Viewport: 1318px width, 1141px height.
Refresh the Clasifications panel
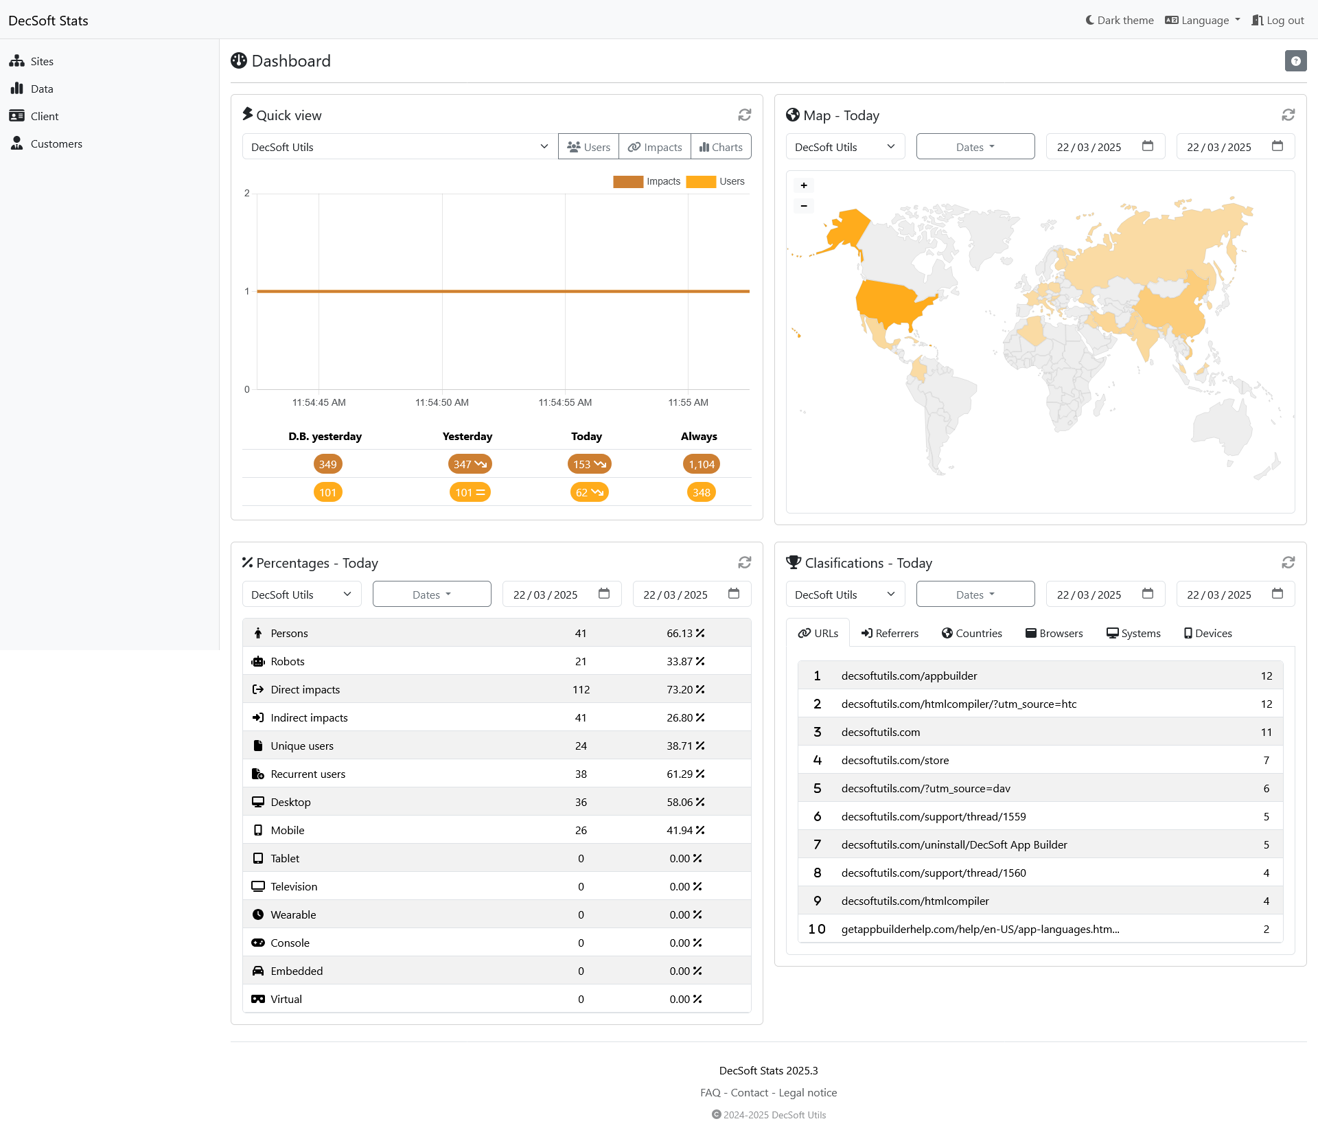pos(1288,562)
